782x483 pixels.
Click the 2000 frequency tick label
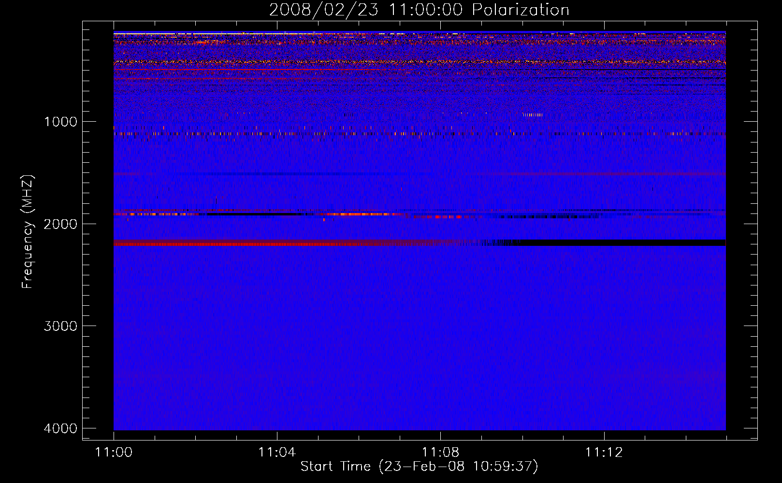pyautogui.click(x=60, y=224)
